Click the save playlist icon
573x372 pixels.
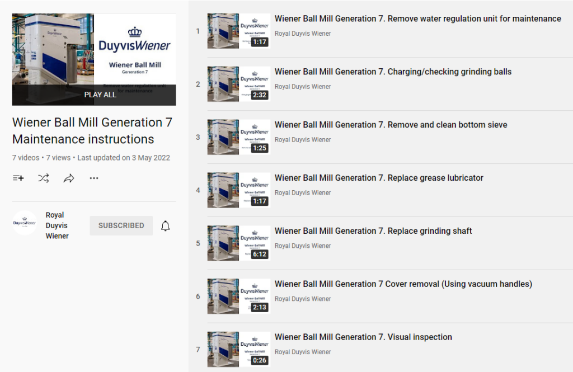18,178
